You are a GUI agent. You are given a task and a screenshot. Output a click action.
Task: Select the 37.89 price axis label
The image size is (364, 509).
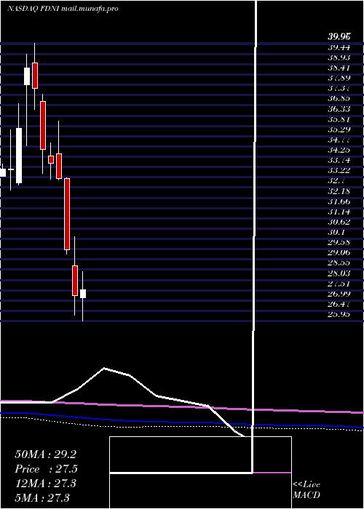[x=339, y=79]
